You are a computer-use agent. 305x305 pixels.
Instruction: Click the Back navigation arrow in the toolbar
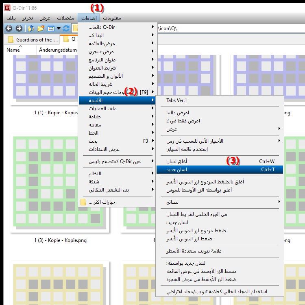click(9, 28)
